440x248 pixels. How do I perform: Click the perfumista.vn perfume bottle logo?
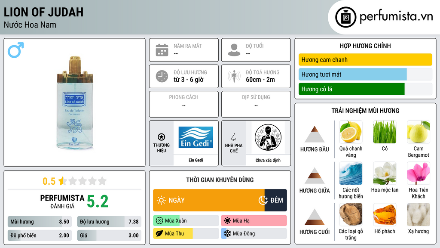(345, 17)
